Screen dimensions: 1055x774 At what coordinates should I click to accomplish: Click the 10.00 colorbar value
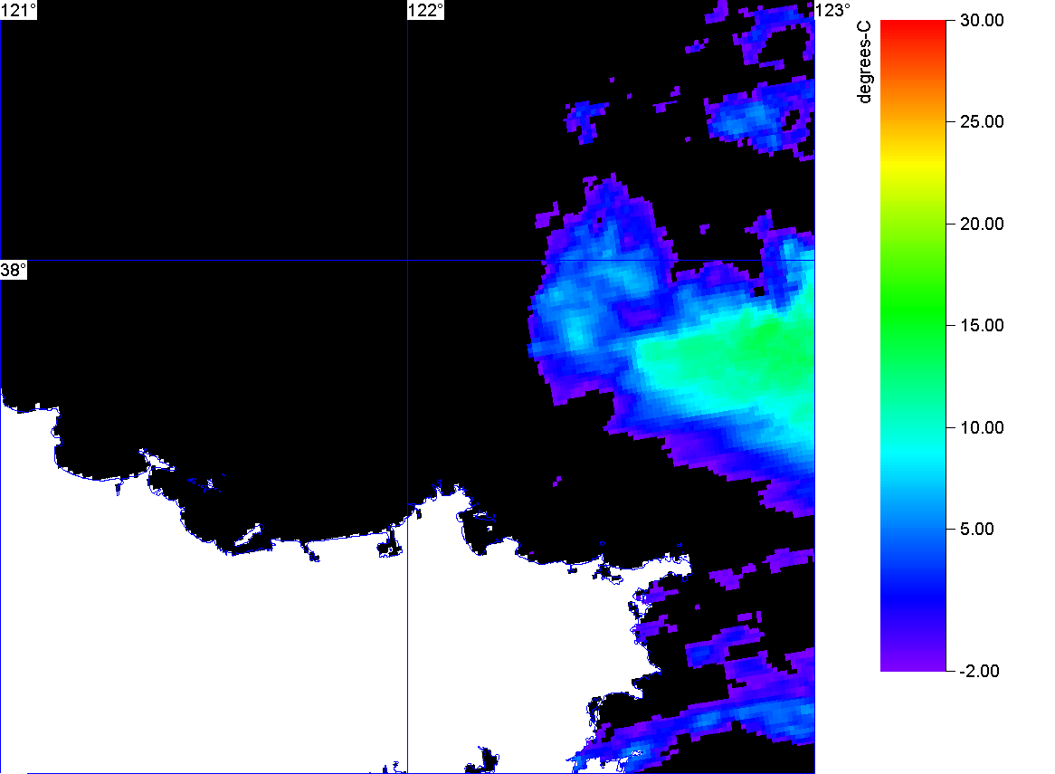[x=982, y=427]
